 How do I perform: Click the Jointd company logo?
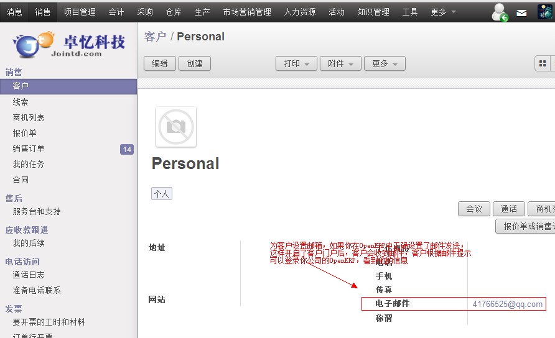[68, 44]
